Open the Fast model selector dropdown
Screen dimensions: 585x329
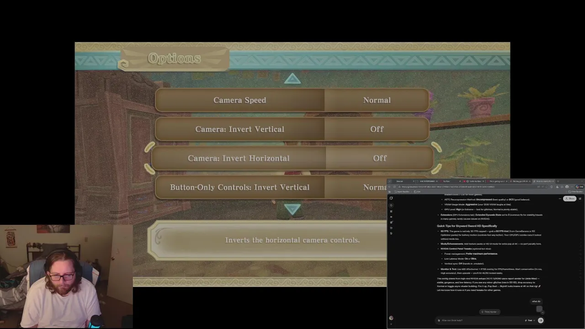tap(530, 320)
